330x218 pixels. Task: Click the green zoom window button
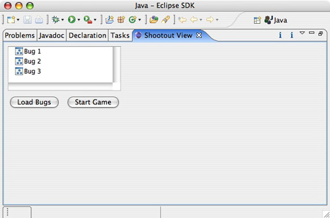click(30, 6)
